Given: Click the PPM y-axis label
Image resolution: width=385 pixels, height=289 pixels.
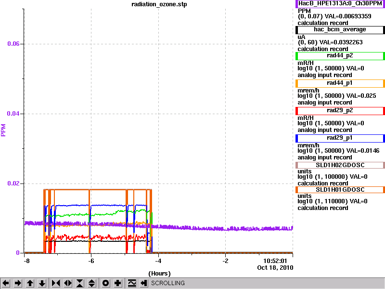Looking at the screenshot, I should pos(3,130).
